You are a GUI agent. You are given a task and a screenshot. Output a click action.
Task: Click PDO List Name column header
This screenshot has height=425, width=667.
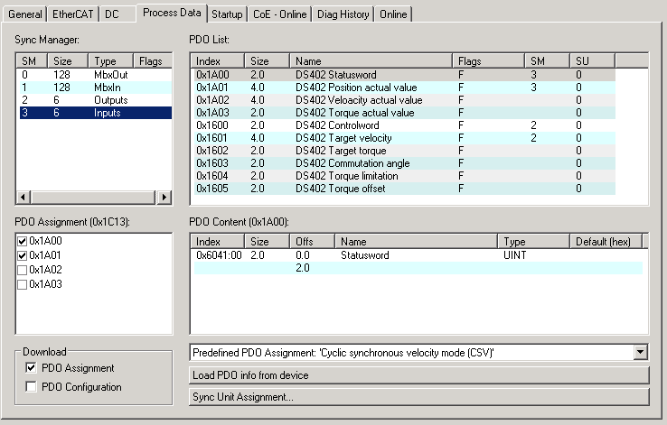[x=371, y=61]
